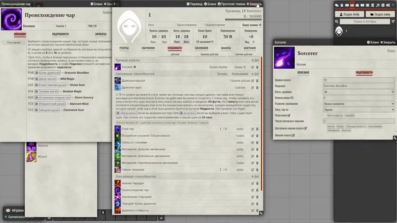Image resolution: width=397 pixels, height=223 pixels.
Task: Click Создать папку button
Action: (x=380, y=14)
